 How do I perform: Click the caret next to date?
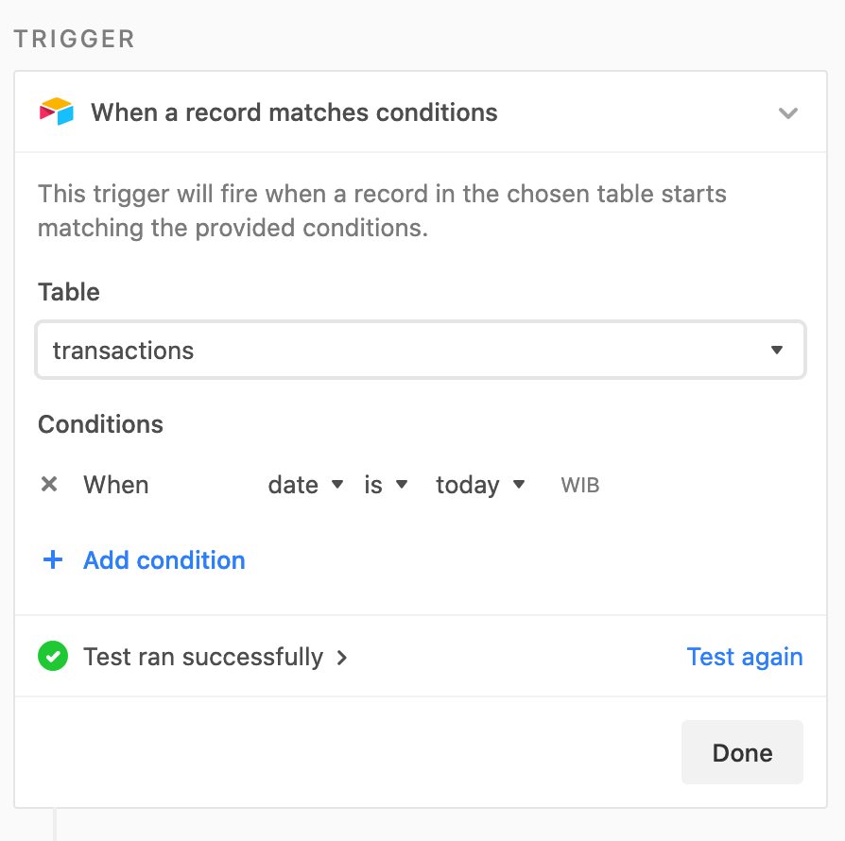[337, 484]
